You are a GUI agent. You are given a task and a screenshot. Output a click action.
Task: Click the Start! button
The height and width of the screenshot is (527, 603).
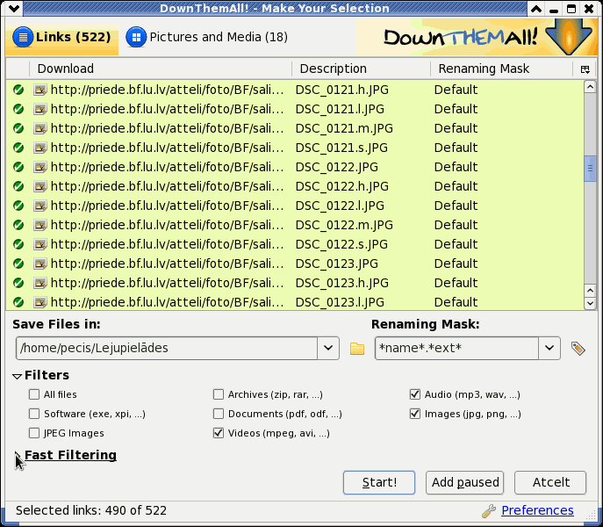click(x=379, y=482)
